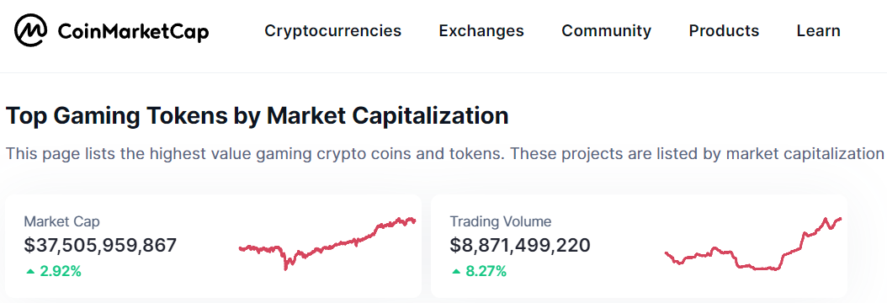
Task: Open the Exchanges menu
Action: tap(481, 30)
